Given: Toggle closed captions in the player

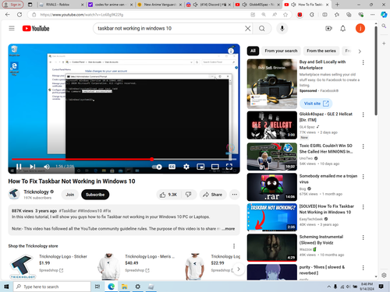Looking at the screenshot, I should [172, 167].
